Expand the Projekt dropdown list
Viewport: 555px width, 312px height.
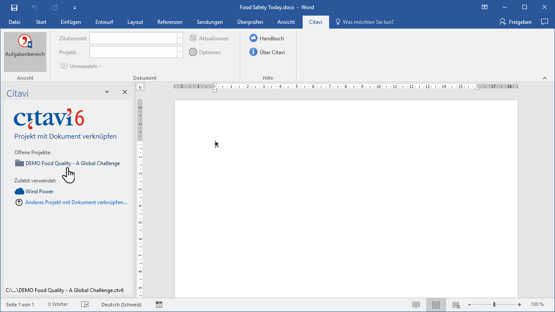[x=180, y=52]
